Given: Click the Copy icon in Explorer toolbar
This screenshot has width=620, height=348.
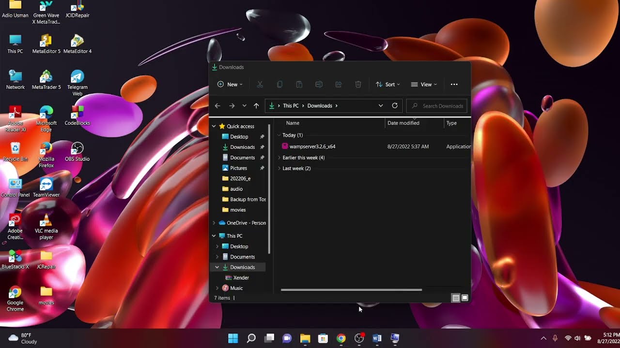Looking at the screenshot, I should (x=279, y=84).
